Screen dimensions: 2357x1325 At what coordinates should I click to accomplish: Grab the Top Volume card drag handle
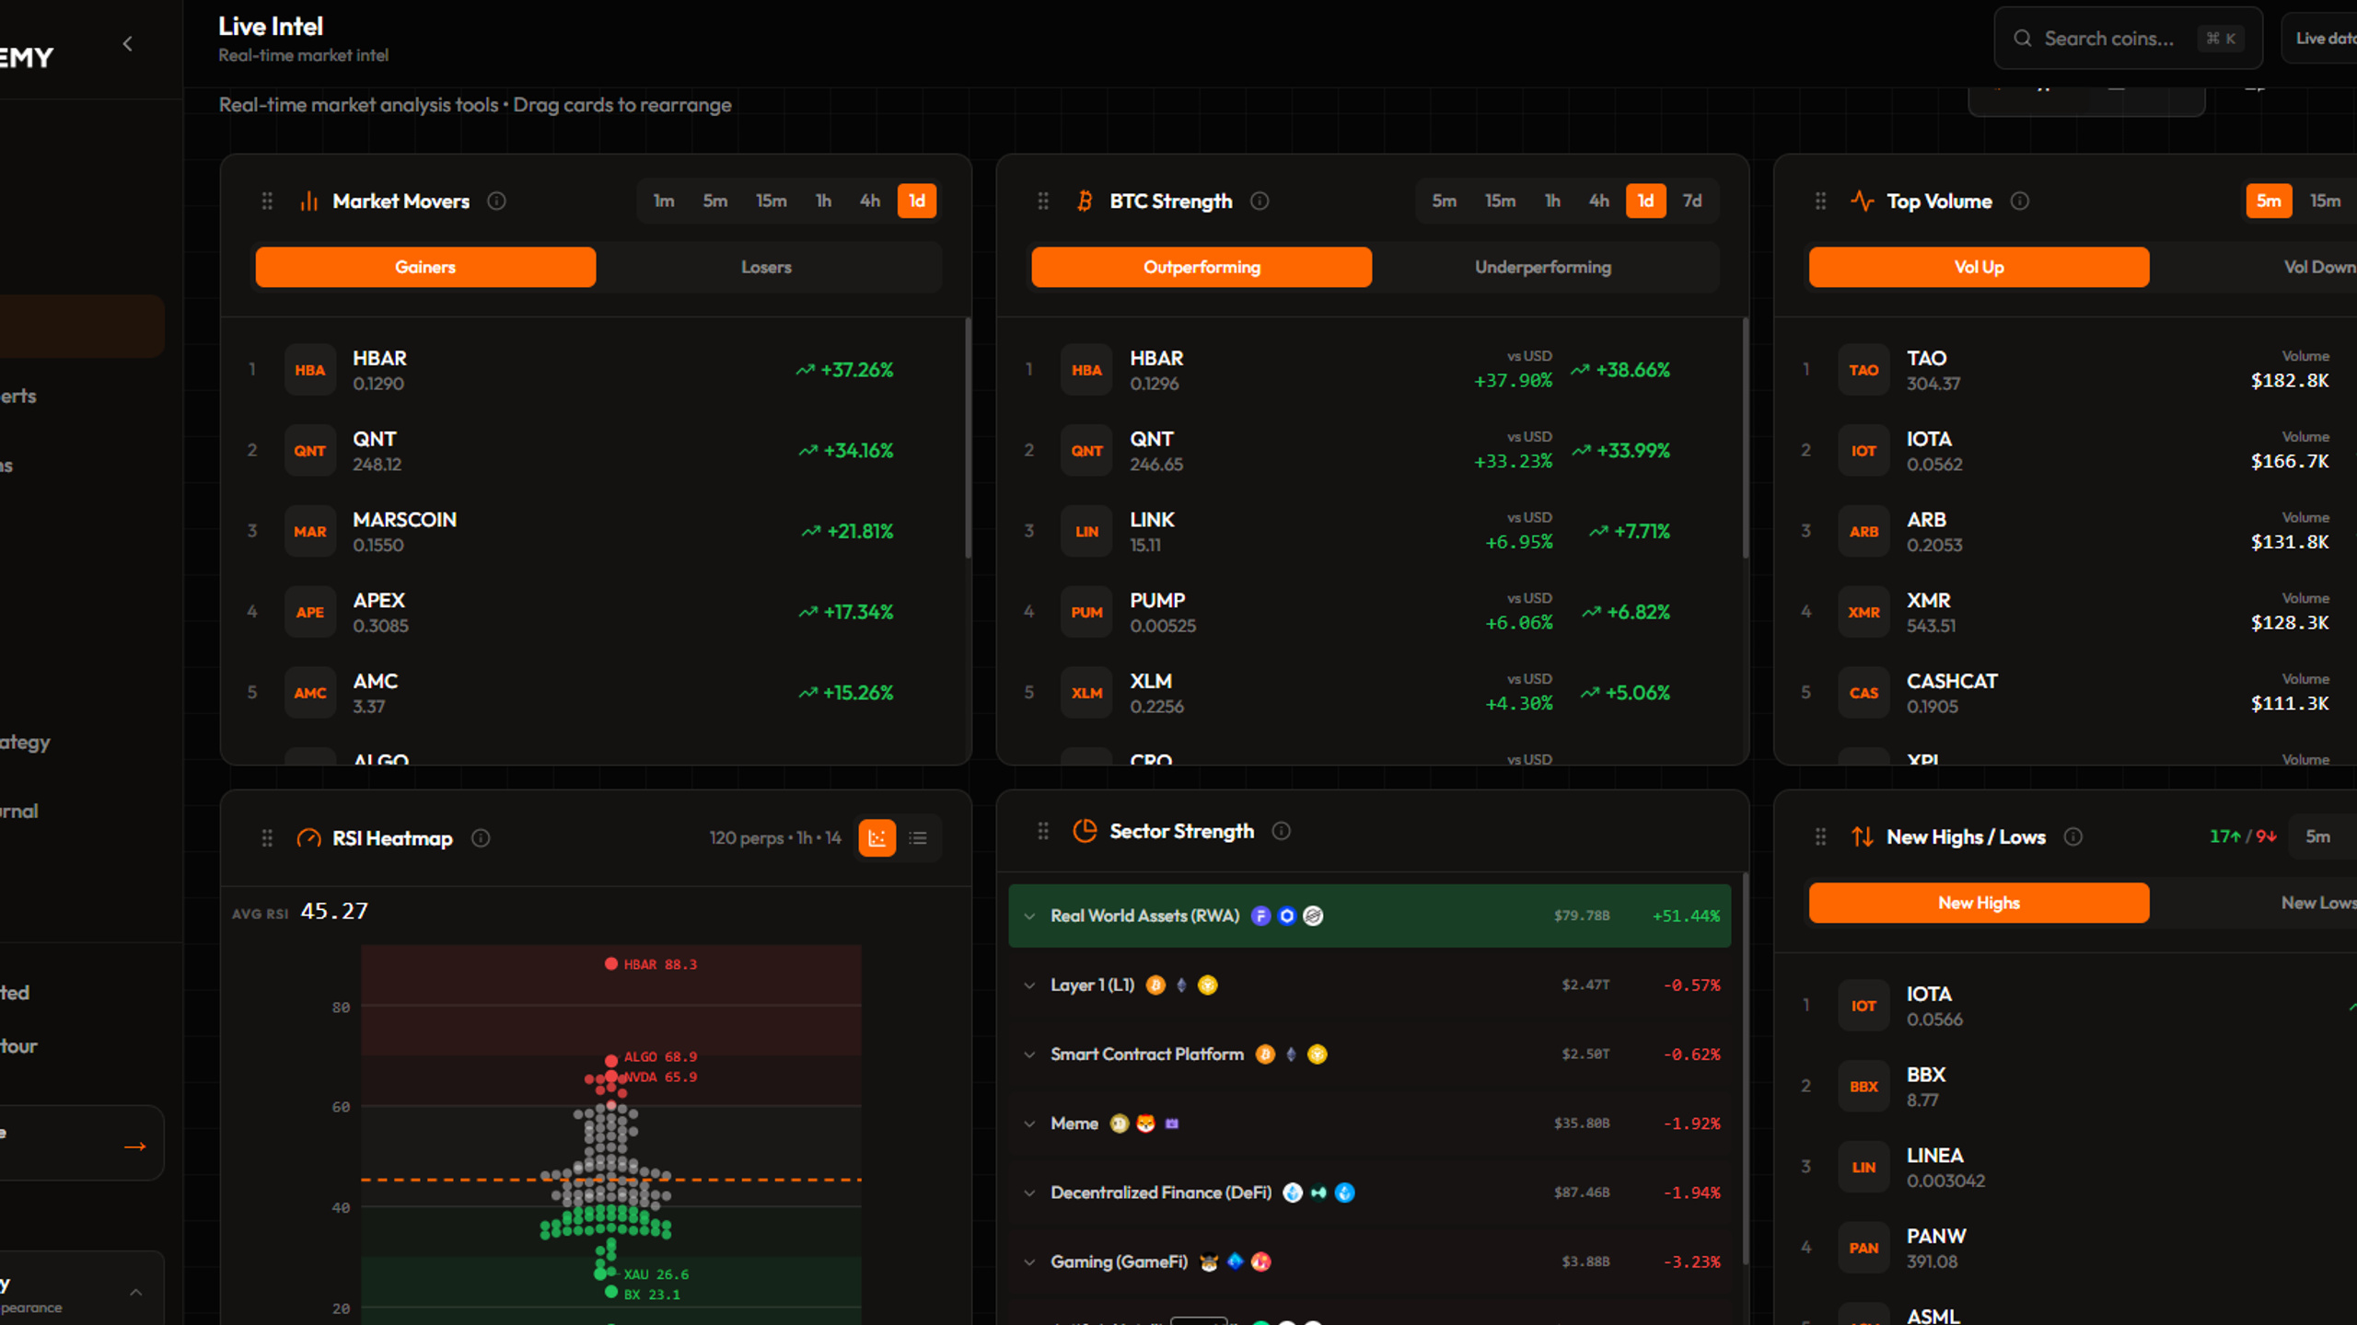pyautogui.click(x=1820, y=201)
